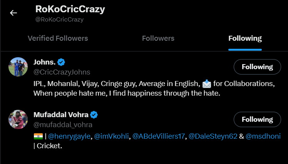Toggle Following button for Mufaddal Vohra

tap(257, 119)
